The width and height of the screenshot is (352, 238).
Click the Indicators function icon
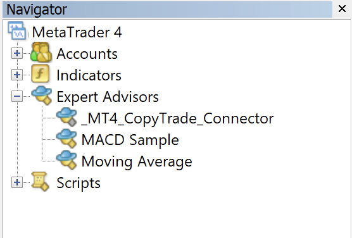pyautogui.click(x=40, y=73)
